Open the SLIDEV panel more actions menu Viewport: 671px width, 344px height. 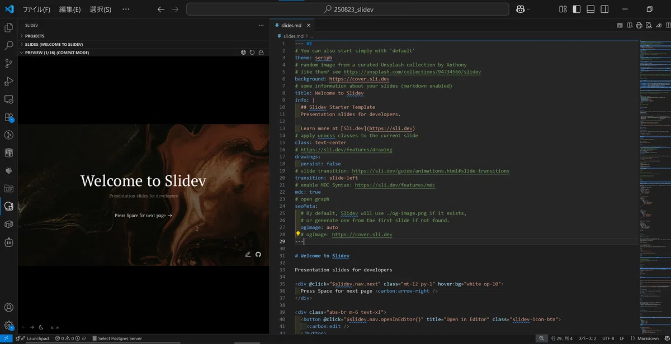point(261,25)
